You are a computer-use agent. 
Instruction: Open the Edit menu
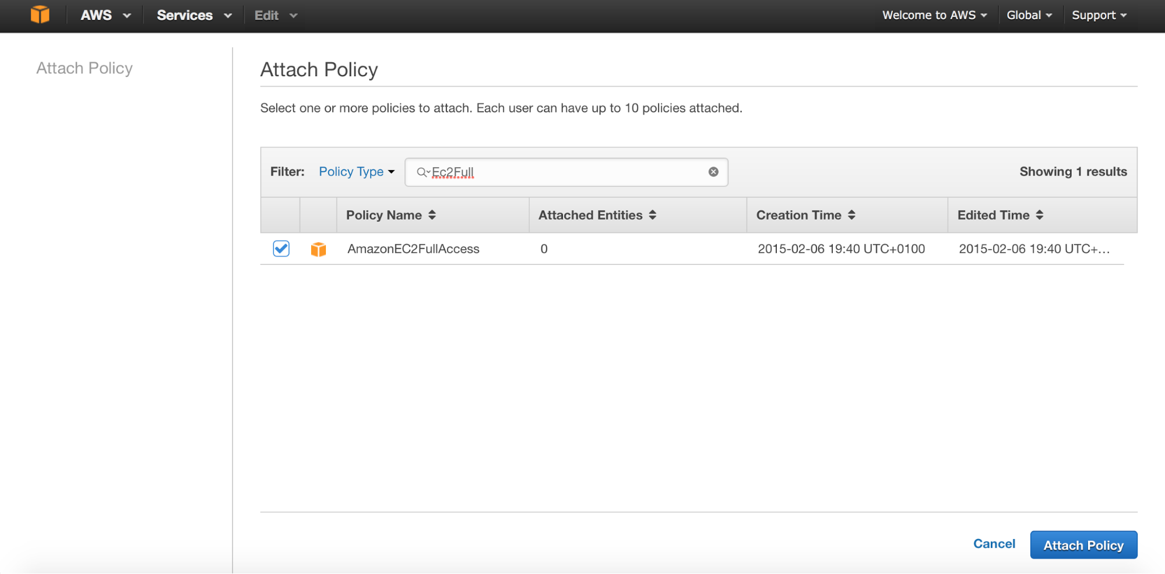coord(276,15)
